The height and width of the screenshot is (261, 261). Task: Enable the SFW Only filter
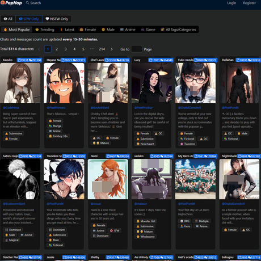pyautogui.click(x=29, y=19)
